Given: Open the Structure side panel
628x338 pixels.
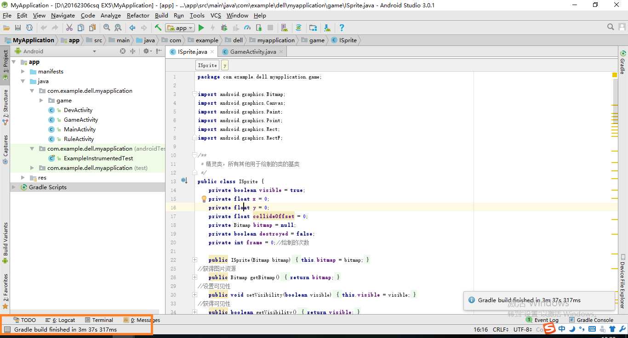Looking at the screenshot, I should coord(6,107).
